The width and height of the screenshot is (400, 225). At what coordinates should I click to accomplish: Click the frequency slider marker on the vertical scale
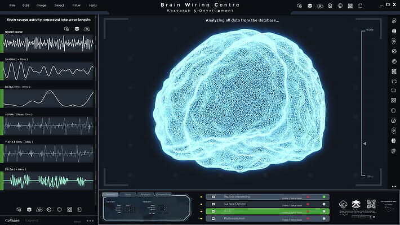coord(365,144)
